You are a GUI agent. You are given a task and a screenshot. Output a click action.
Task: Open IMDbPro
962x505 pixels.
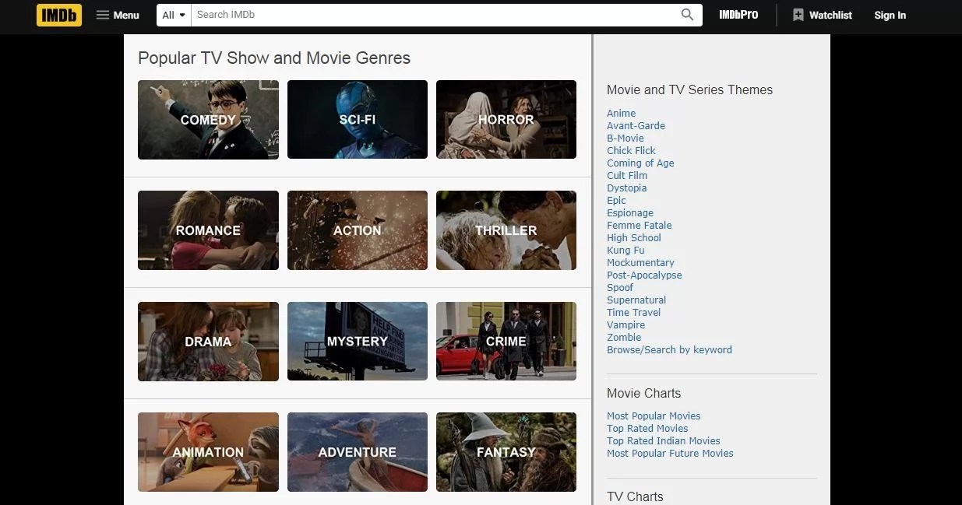pos(737,14)
